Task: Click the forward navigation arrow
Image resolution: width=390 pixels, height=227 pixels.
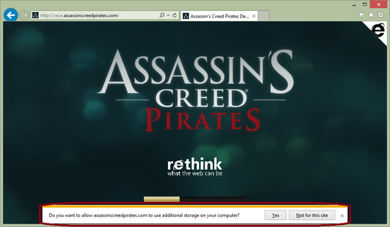Action: click(24, 15)
